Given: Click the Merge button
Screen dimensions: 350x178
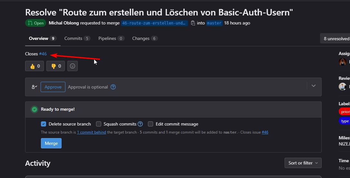Looking at the screenshot, I should tap(51, 143).
